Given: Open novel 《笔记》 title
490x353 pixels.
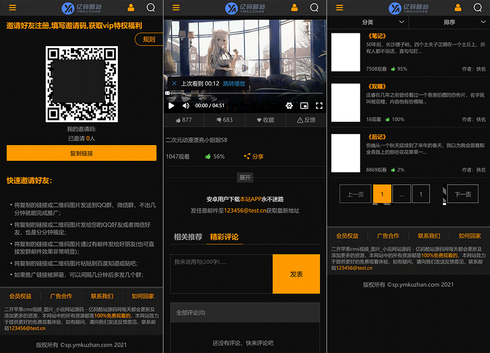Looking at the screenshot, I should tap(377, 36).
